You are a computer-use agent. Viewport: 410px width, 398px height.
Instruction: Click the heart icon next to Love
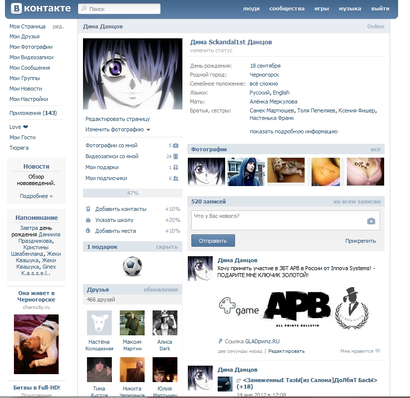[26, 127]
